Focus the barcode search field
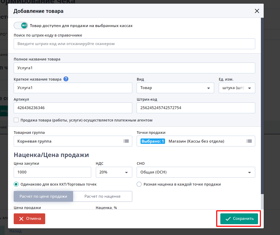This screenshot has height=235, width=280. pyautogui.click(x=134, y=44)
